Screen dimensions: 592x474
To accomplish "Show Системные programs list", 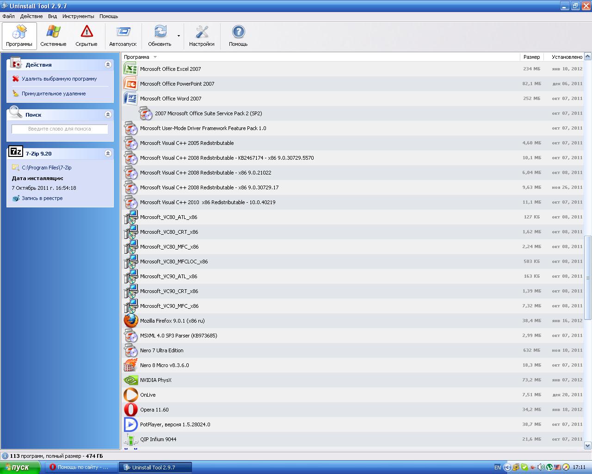I will 53,36.
